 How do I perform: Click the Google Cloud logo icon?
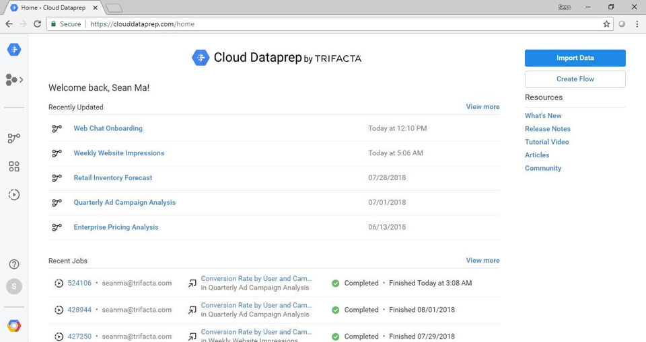tap(14, 325)
